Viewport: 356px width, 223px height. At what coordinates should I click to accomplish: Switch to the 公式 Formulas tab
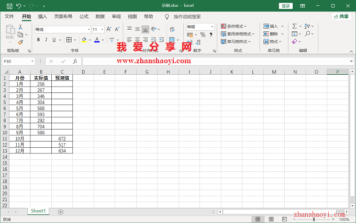click(x=84, y=17)
